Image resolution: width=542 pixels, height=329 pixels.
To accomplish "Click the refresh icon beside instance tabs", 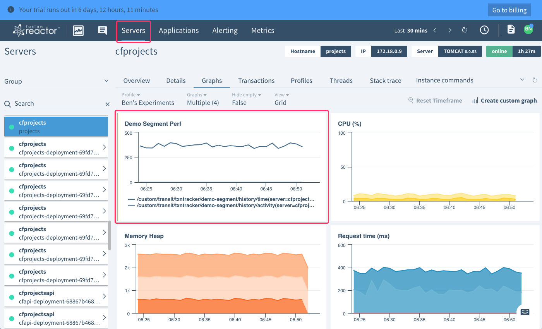I will point(535,80).
